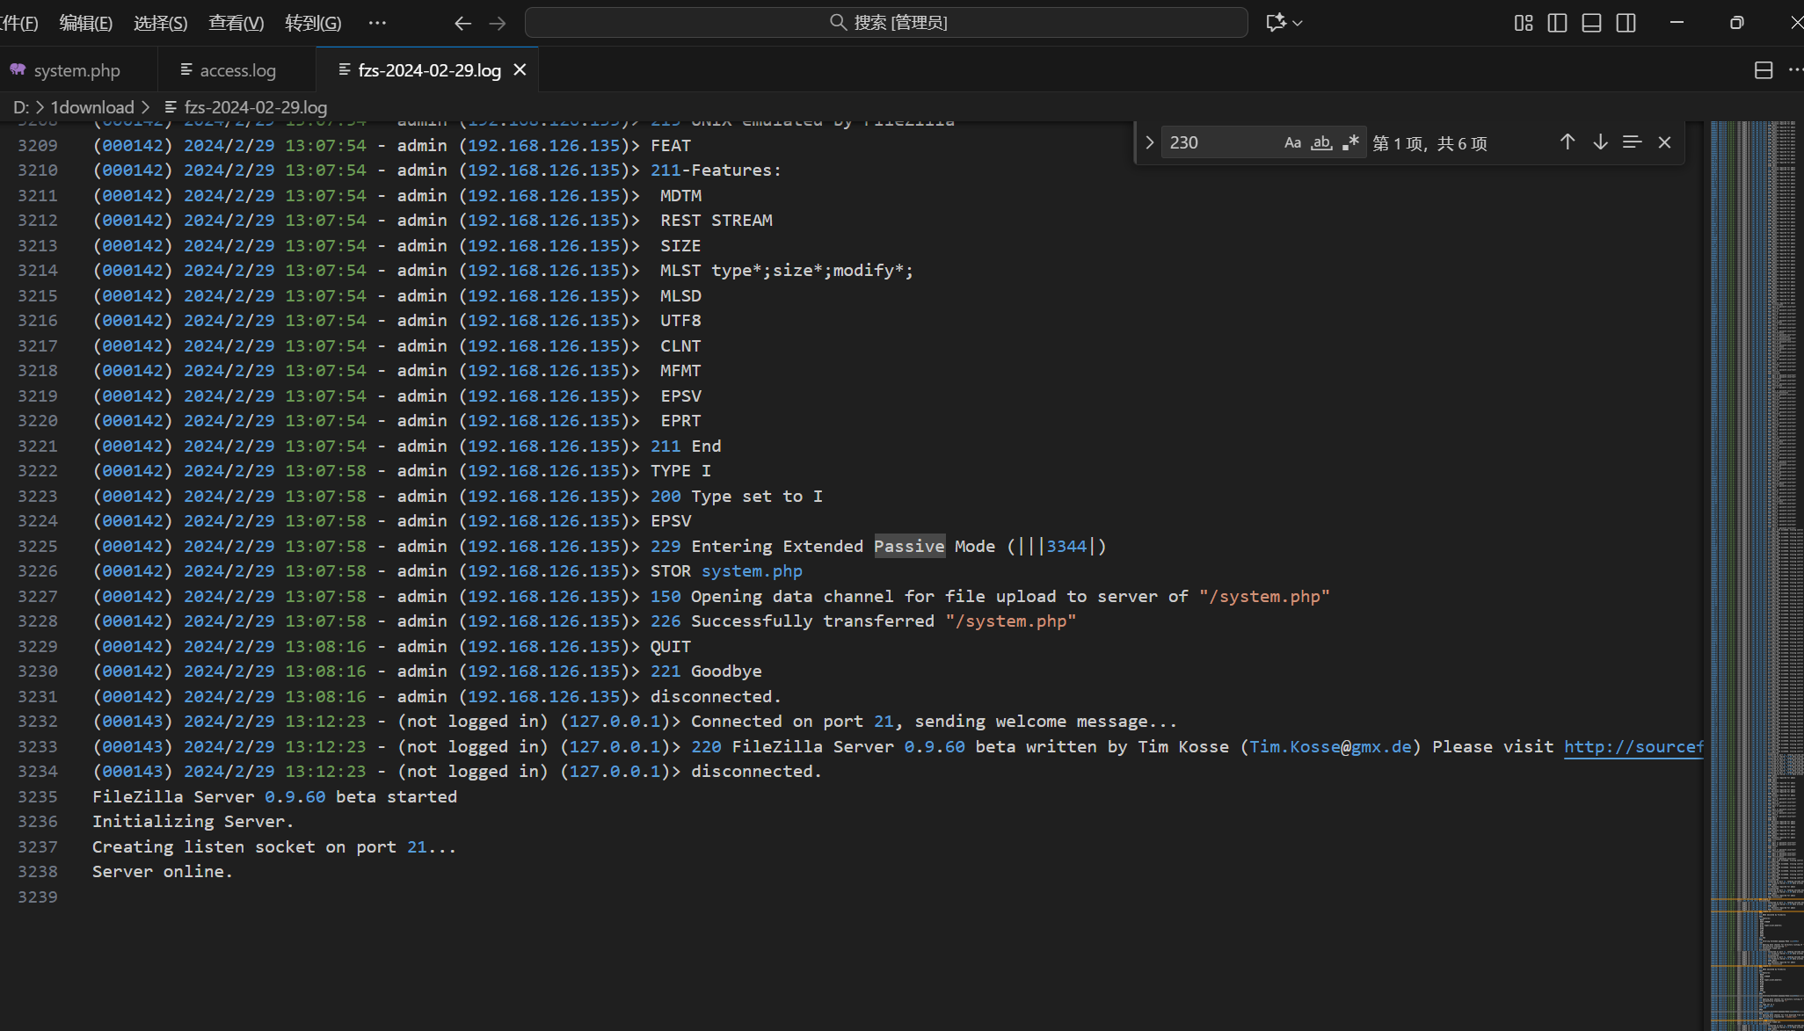Toggle the secondary sidebar visibility

1626,23
